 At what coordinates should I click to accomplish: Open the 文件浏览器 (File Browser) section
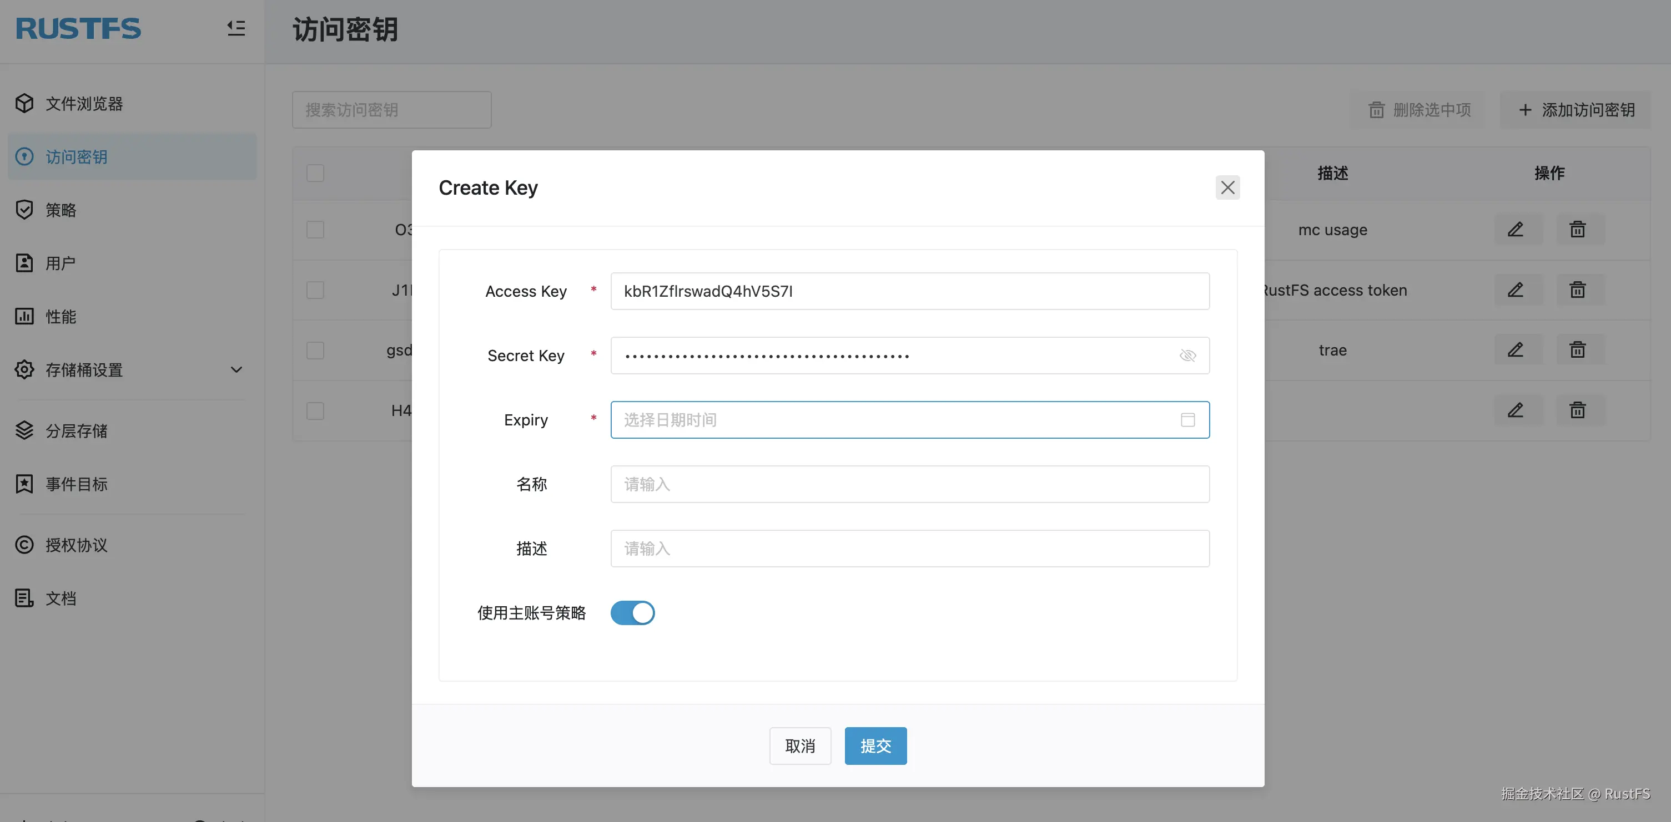click(x=84, y=103)
